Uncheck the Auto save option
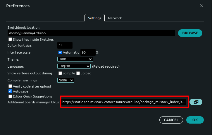 pos(10,91)
